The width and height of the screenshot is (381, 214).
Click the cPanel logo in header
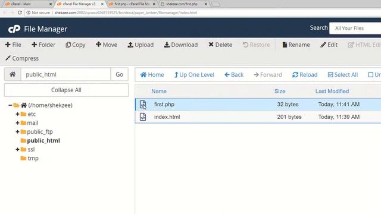(14, 29)
